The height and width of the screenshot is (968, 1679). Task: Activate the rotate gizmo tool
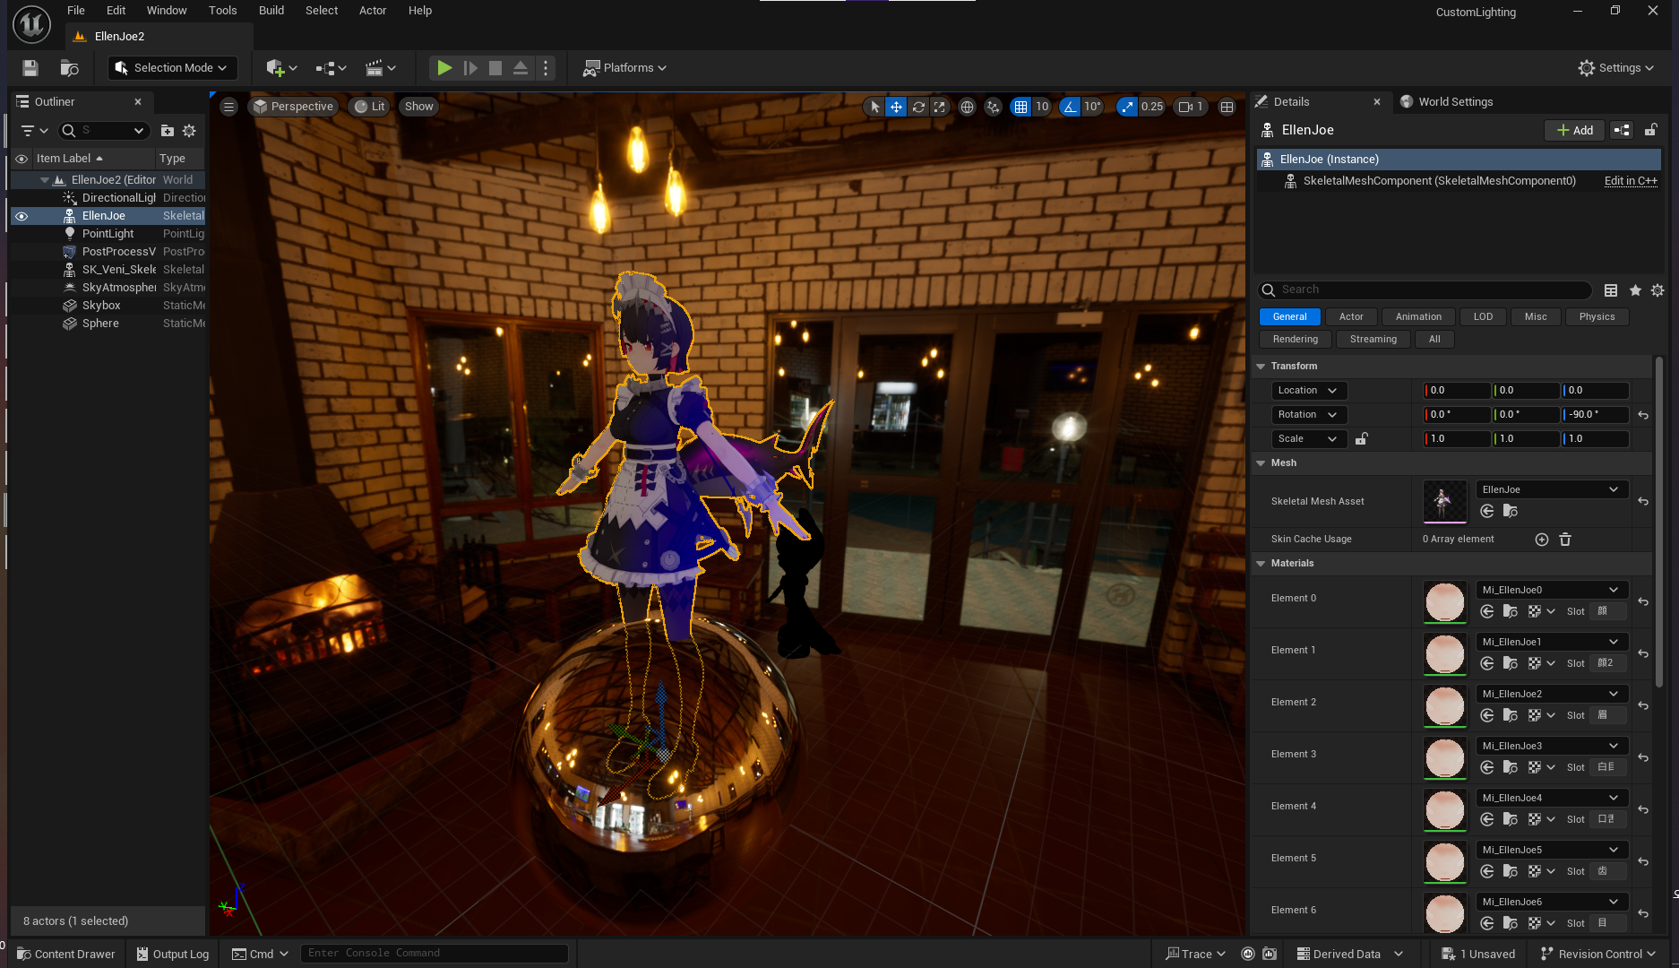[918, 107]
